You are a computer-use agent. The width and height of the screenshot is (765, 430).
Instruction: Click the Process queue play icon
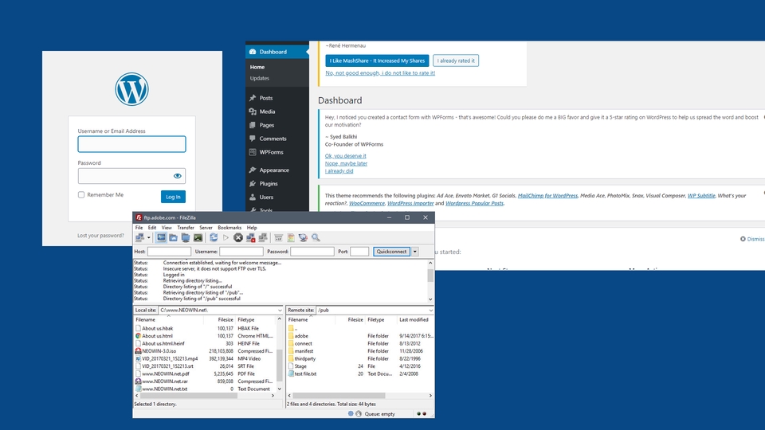226,237
